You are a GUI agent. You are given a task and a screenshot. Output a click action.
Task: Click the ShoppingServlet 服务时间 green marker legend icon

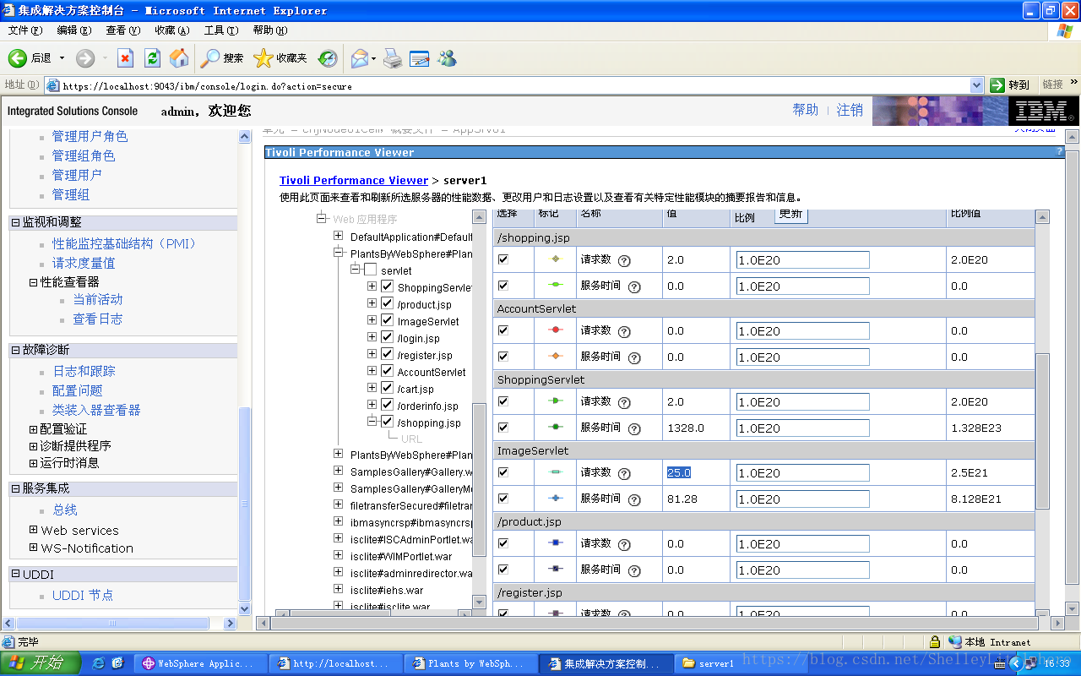pos(555,428)
